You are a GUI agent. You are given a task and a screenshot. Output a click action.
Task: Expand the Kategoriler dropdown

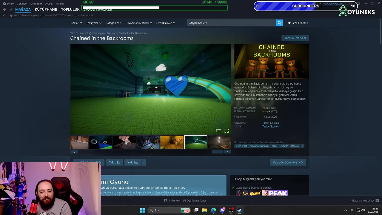[x=114, y=23]
